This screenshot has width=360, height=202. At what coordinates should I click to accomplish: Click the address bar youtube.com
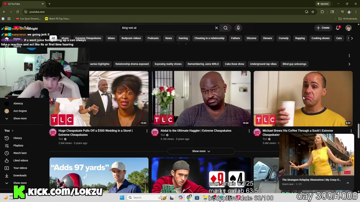[37, 12]
